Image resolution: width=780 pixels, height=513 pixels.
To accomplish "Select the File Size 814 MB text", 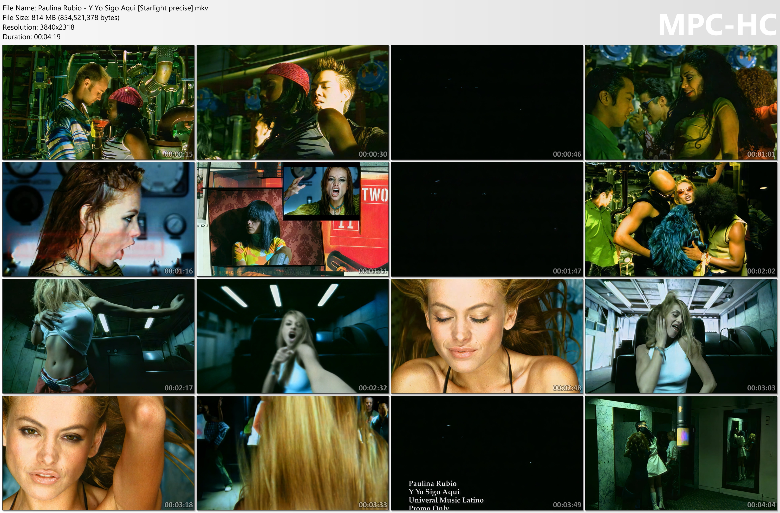I will [x=61, y=17].
